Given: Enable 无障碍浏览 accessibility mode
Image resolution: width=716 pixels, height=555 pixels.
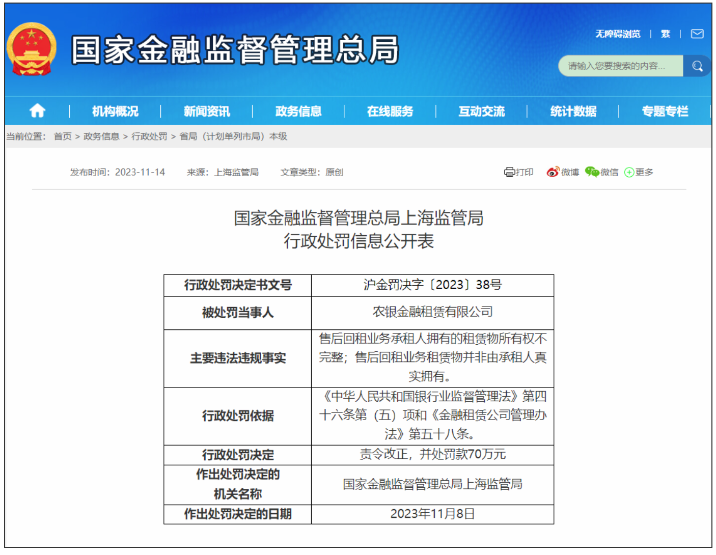Looking at the screenshot, I should tap(618, 34).
